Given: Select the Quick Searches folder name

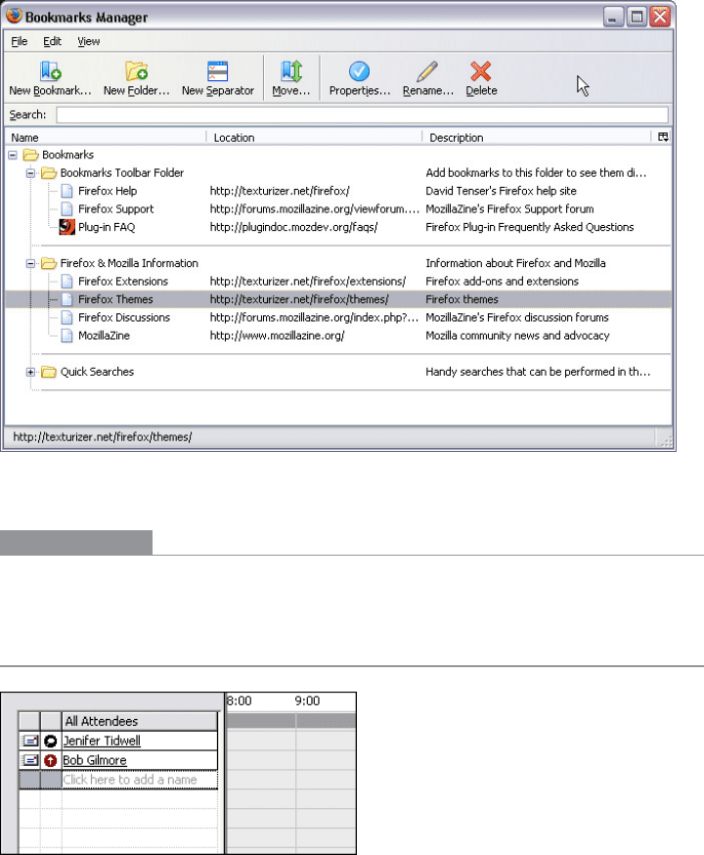Looking at the screenshot, I should (97, 372).
